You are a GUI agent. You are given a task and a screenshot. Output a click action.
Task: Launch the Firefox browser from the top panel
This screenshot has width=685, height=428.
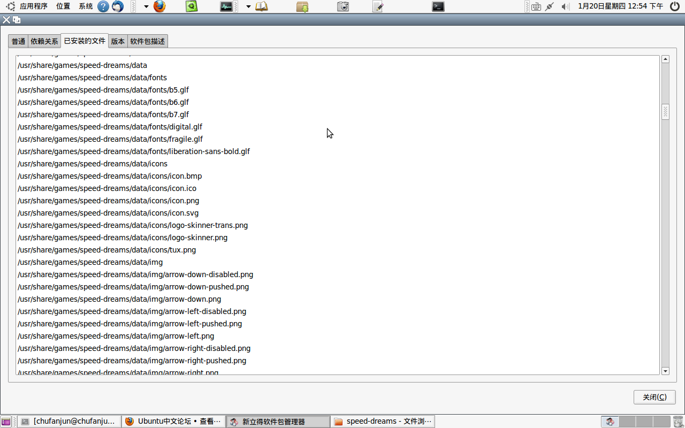159,6
